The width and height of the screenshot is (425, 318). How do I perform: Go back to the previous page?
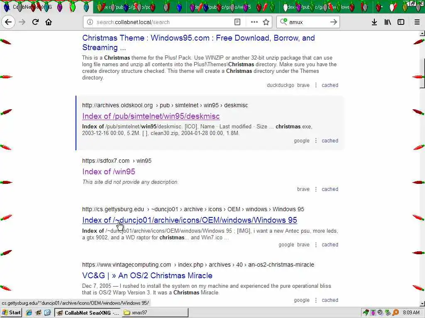point(8,22)
